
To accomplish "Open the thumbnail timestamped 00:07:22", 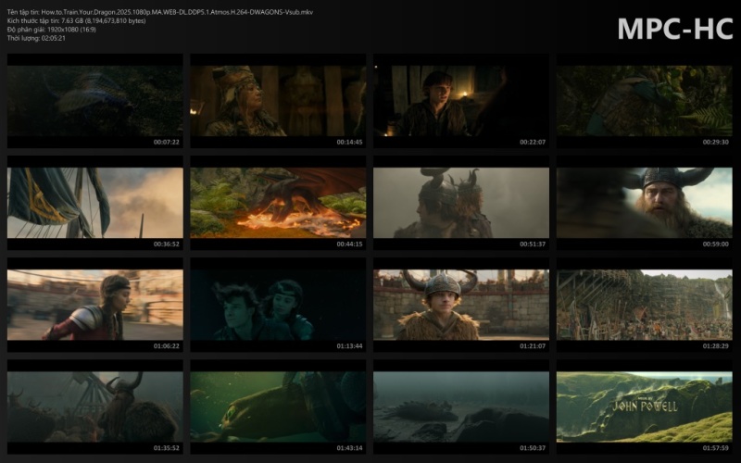I will pos(95,101).
